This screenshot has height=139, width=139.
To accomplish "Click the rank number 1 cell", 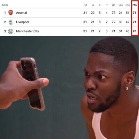I will pos(5,13).
